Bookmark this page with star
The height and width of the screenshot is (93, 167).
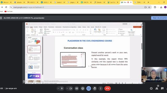149,7
